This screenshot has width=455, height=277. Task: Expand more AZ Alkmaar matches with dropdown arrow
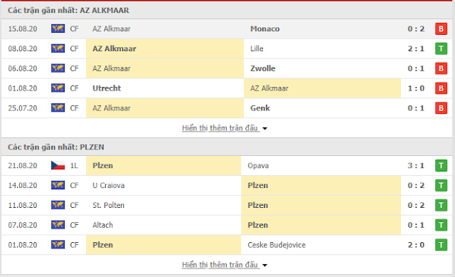264,128
